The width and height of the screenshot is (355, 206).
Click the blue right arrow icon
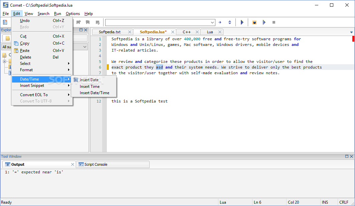[x=220, y=22]
